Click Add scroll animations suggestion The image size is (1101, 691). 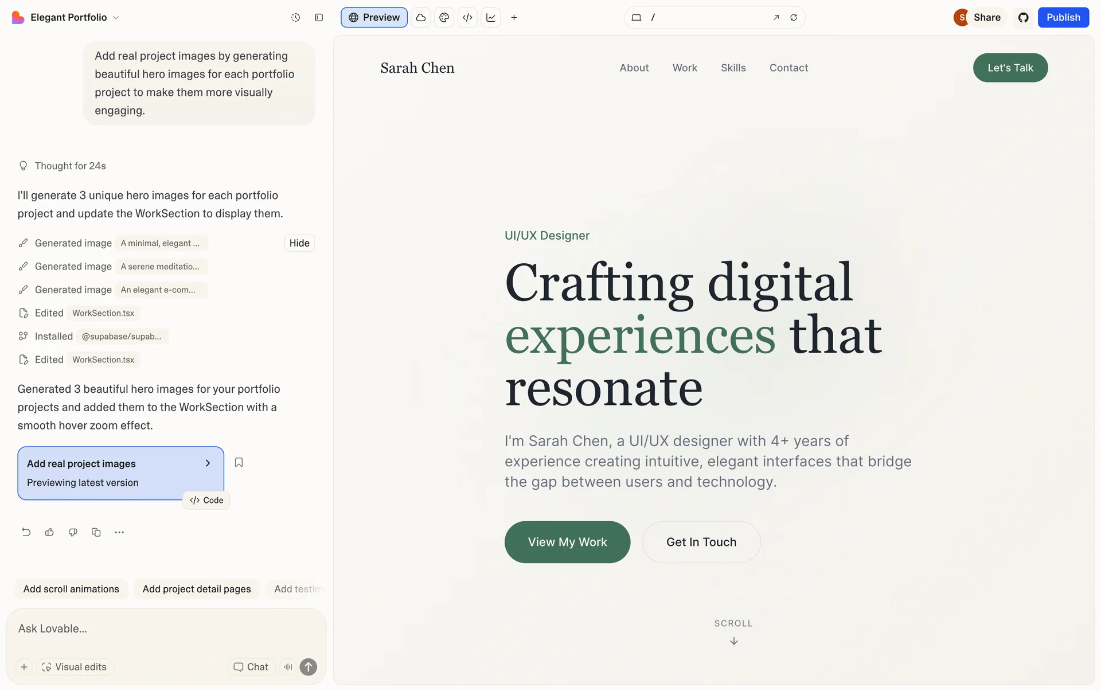click(71, 589)
